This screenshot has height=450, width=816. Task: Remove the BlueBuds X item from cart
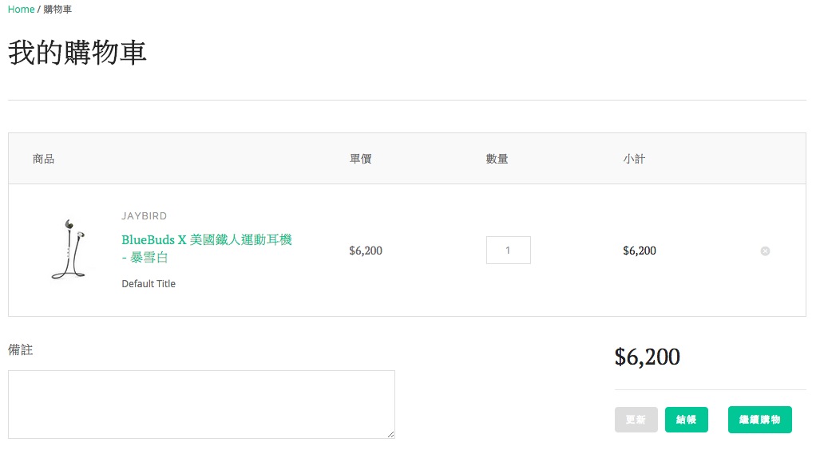tap(765, 251)
